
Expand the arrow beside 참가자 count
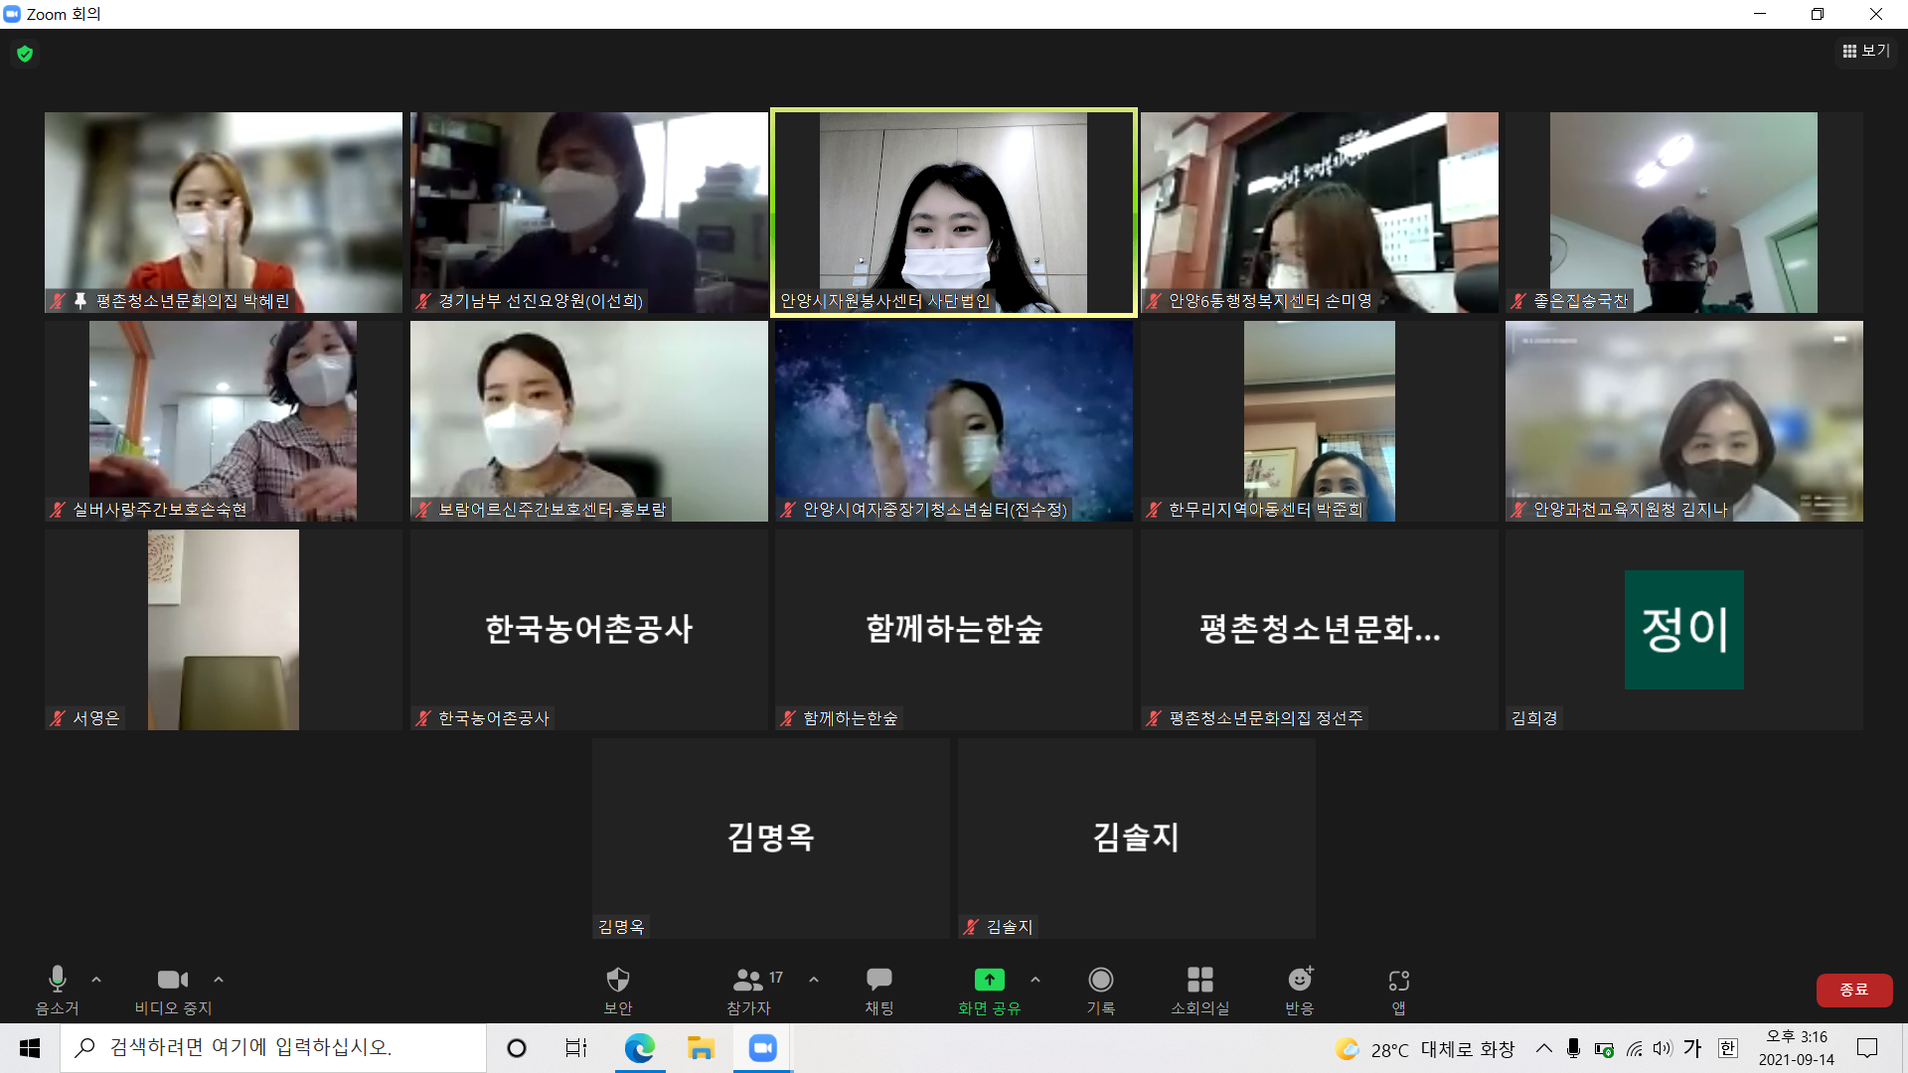(814, 980)
